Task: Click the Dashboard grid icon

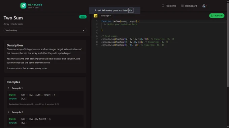Action: pos(183,6)
